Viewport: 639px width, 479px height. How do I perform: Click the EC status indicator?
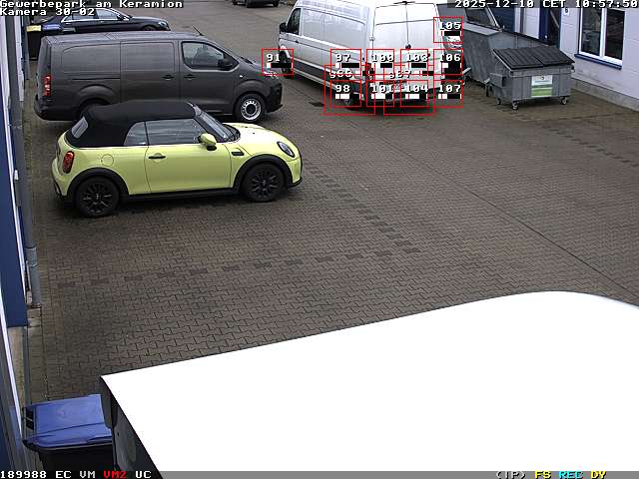63,474
